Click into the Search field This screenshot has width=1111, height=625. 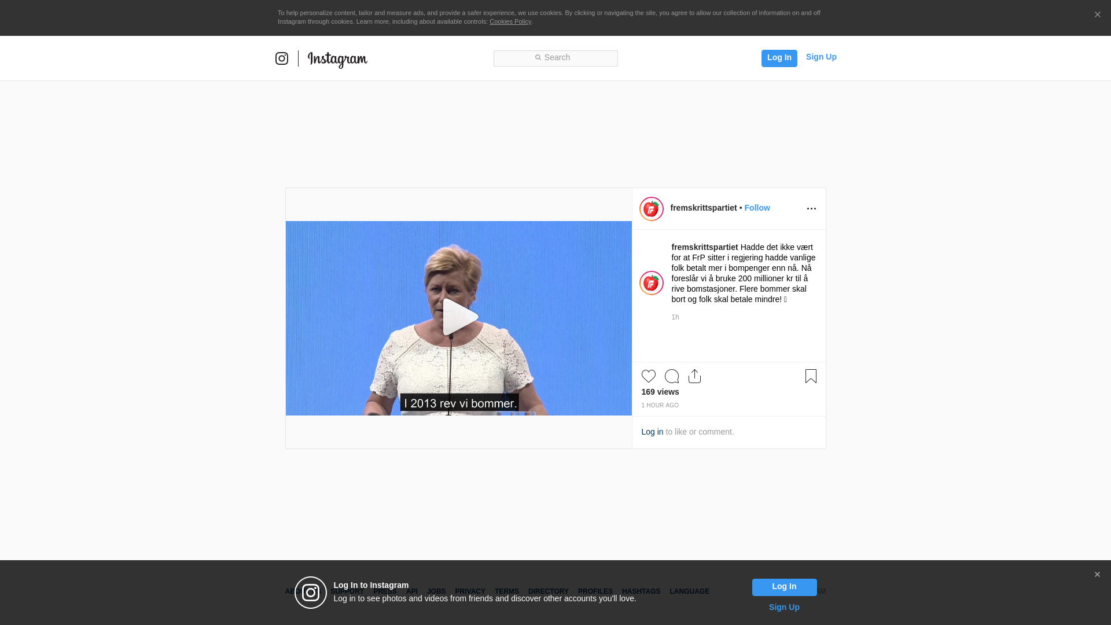point(555,58)
